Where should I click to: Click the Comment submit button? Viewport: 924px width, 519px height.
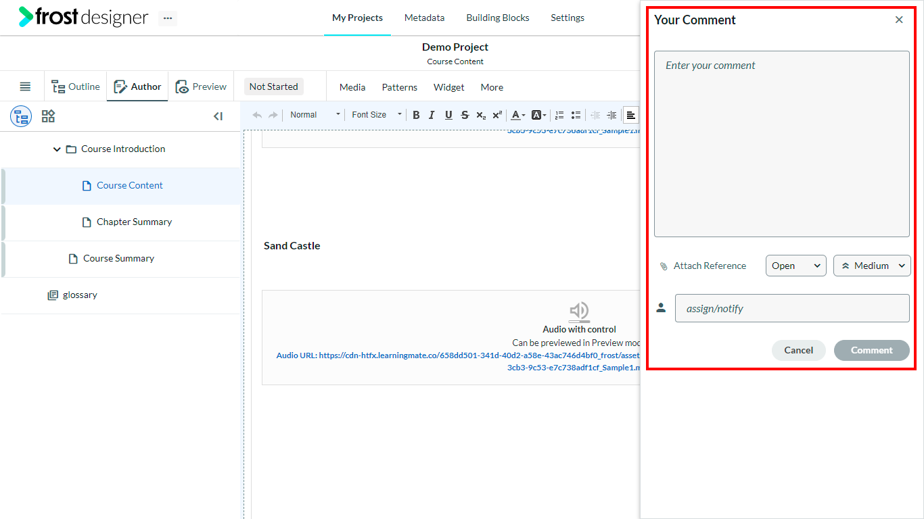click(872, 350)
